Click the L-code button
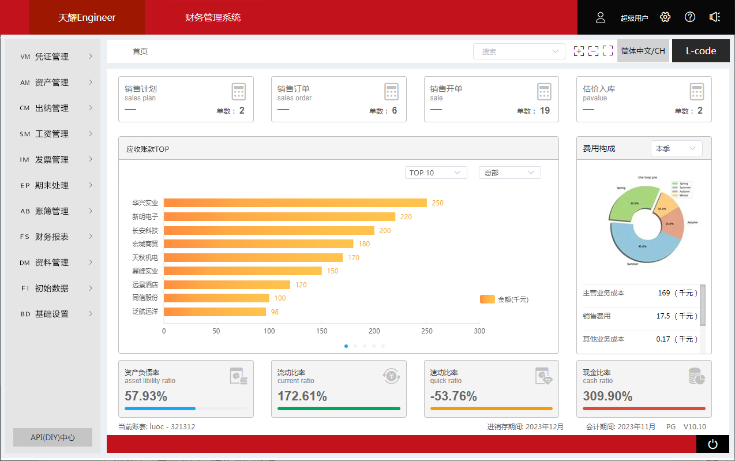The image size is (735, 461). 700,51
